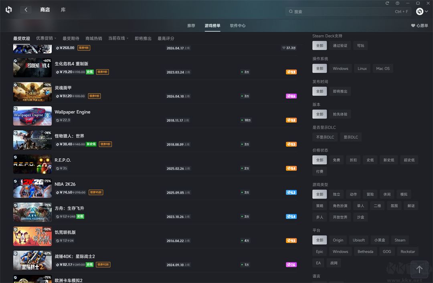Filter operating system by Windows
Viewport: 433px width, 283px height.
pos(340,69)
